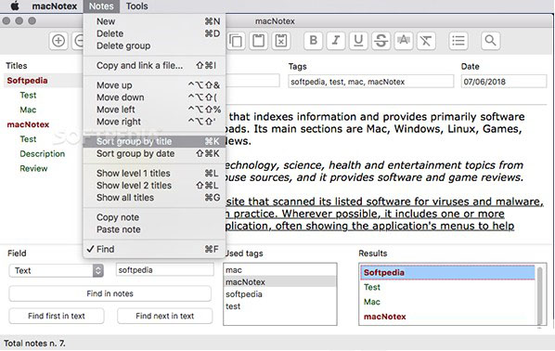Image resolution: width=555 pixels, height=351 pixels.
Task: Choose Sort group by title
Action: [154, 141]
